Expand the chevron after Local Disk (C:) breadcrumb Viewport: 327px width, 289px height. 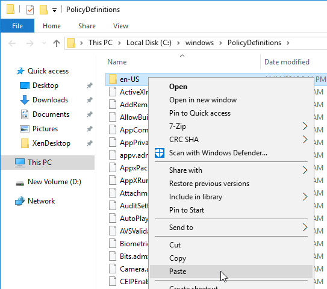(178, 43)
